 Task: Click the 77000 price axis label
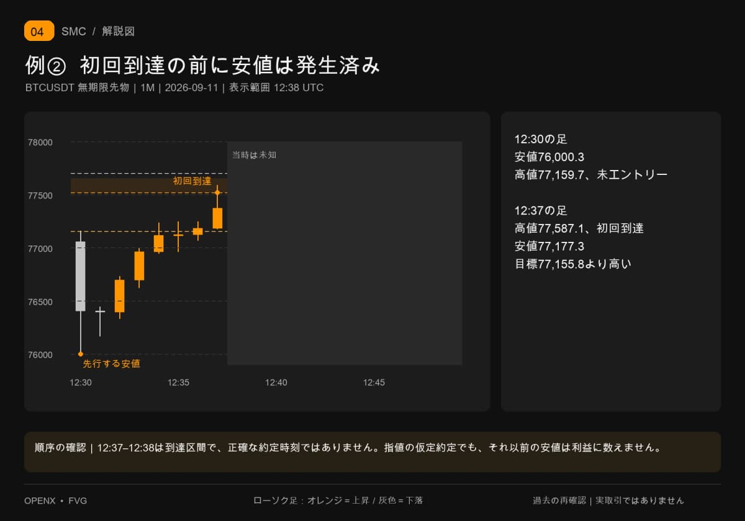coord(40,249)
